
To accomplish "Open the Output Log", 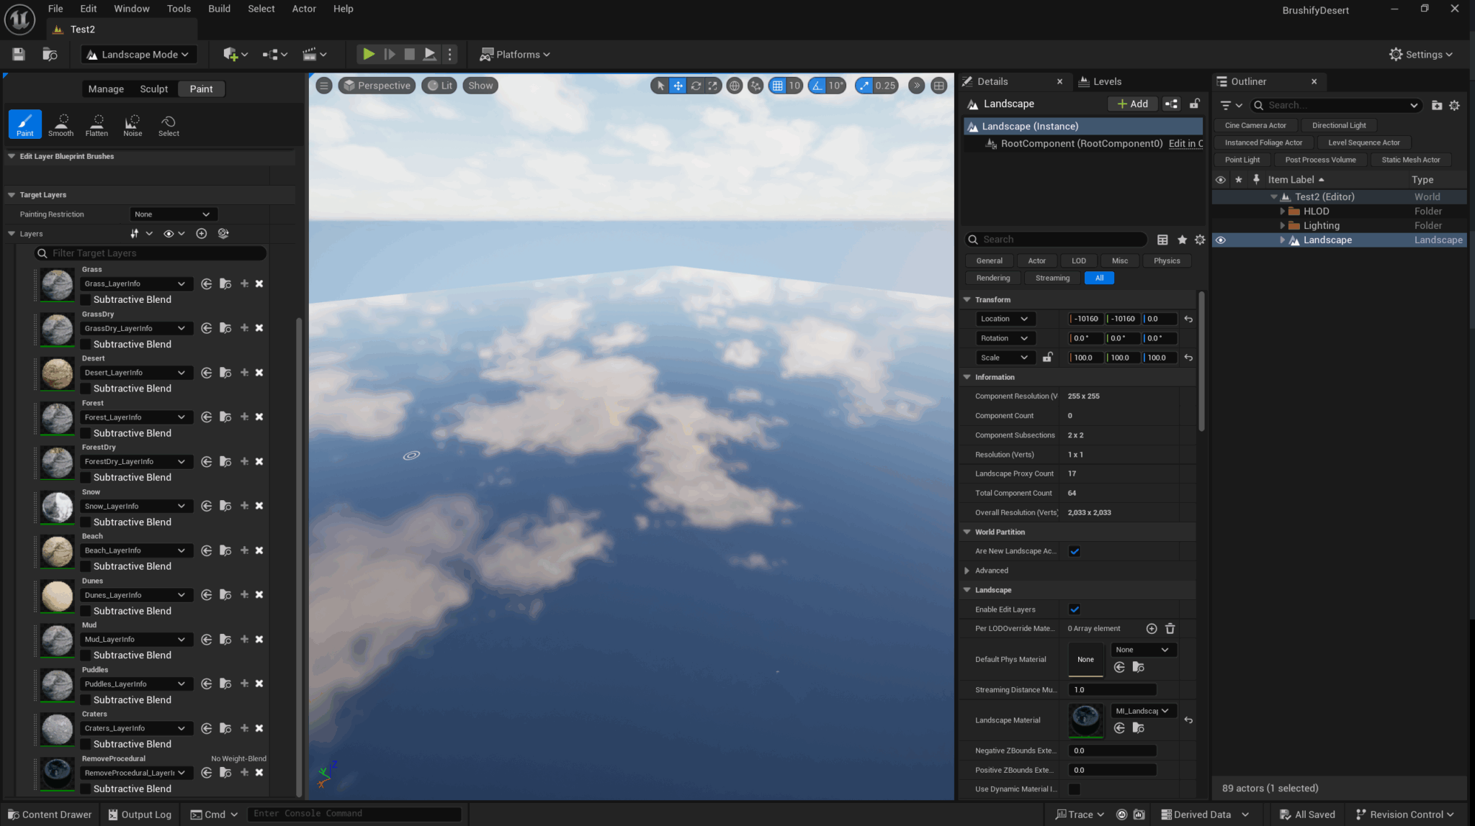I will [x=140, y=814].
